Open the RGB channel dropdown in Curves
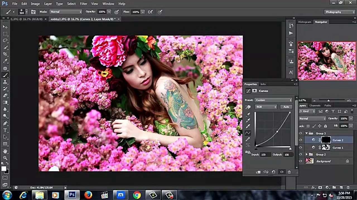Viewport: 357px width, 200px height. point(266,107)
